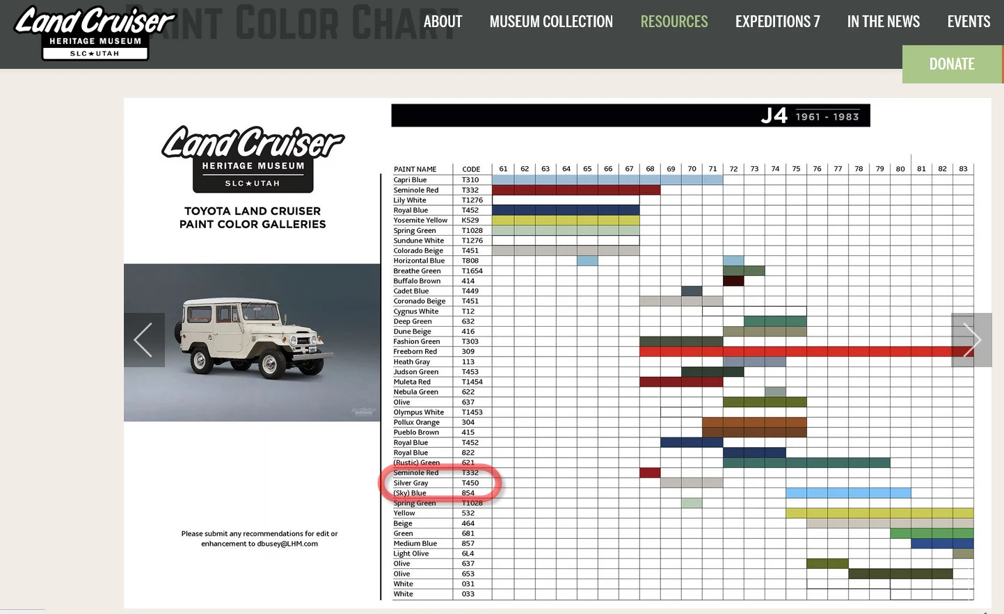Click '(Sky) Blue' paint name
The image size is (1004, 614).
click(x=410, y=493)
